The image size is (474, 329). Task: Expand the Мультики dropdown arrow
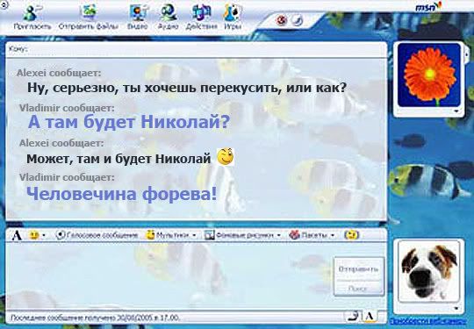194,235
